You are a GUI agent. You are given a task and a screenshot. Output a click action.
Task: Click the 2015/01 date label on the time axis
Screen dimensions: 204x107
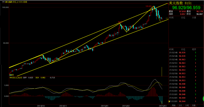[x=105, y=106]
